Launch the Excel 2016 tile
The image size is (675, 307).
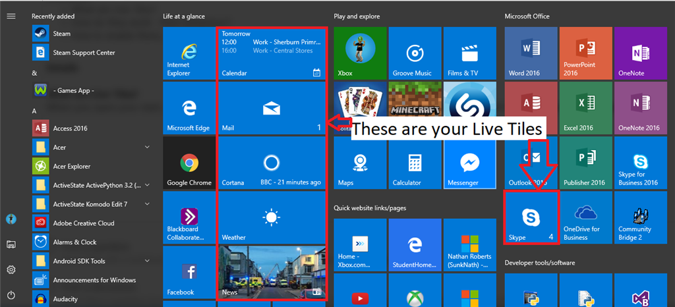(585, 108)
